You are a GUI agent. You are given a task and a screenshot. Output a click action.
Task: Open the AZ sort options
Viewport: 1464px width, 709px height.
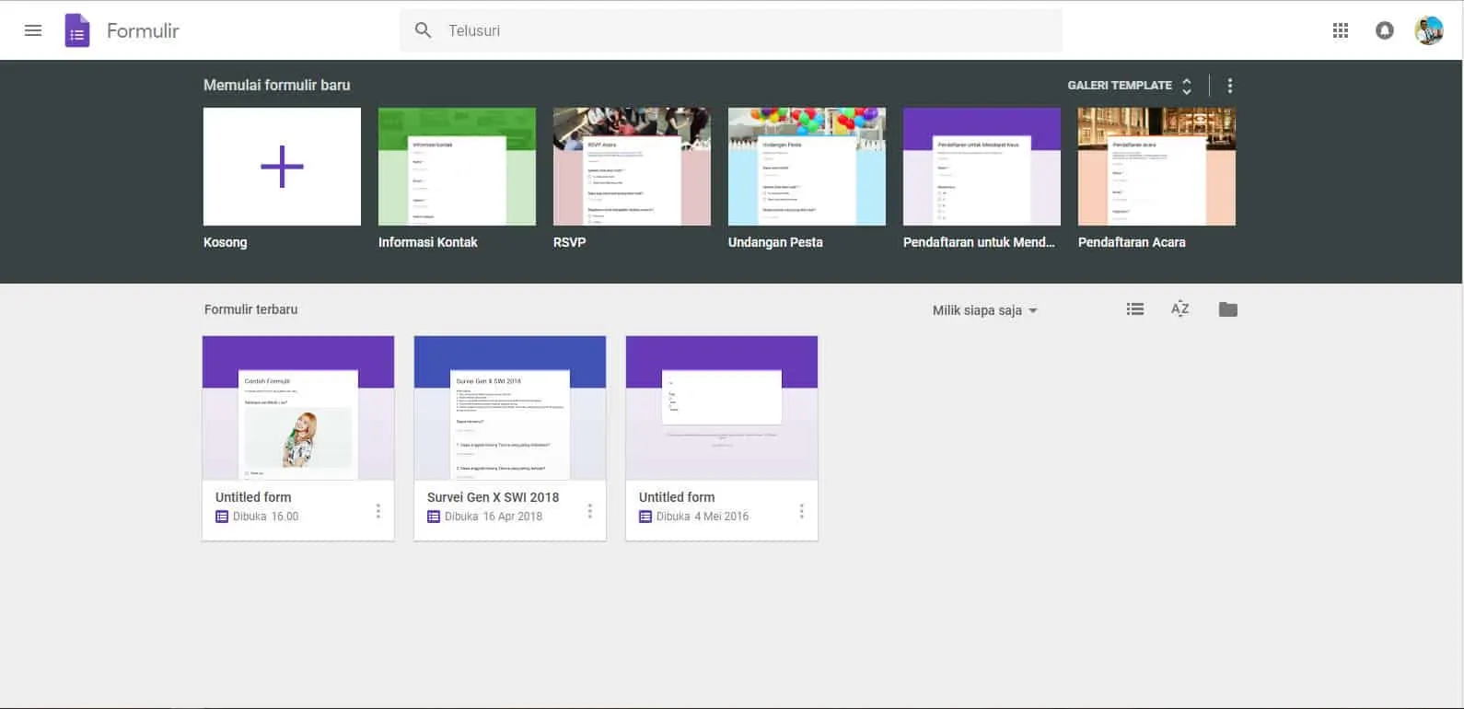[x=1179, y=309]
